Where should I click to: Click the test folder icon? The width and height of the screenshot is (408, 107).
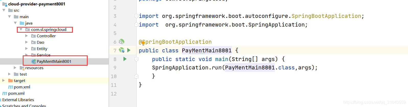click(16, 74)
